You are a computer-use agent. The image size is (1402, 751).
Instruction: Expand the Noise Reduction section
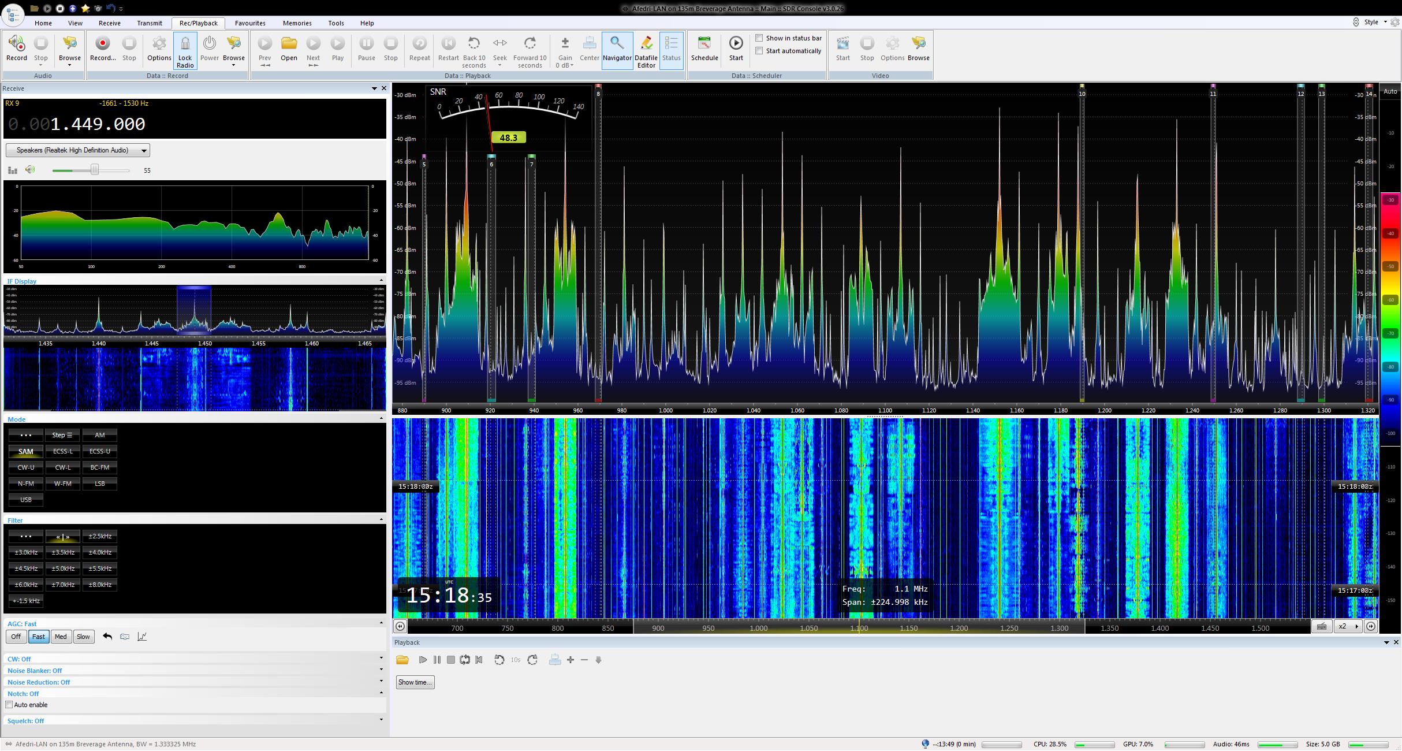click(x=381, y=682)
